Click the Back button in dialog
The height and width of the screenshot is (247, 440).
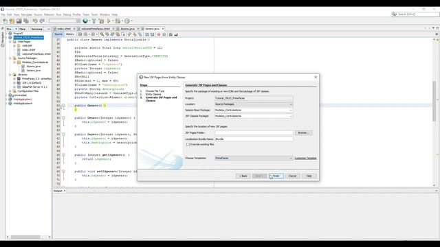(243, 176)
